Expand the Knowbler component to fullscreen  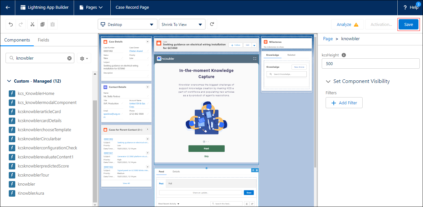(x=255, y=59)
